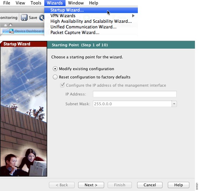
Task: Click the IP Address input field
Action: pyautogui.click(x=135, y=94)
